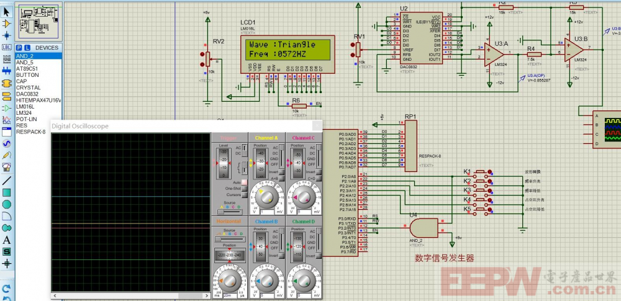
Task: Click the L library button beside DEVICES
Action: click(x=26, y=48)
